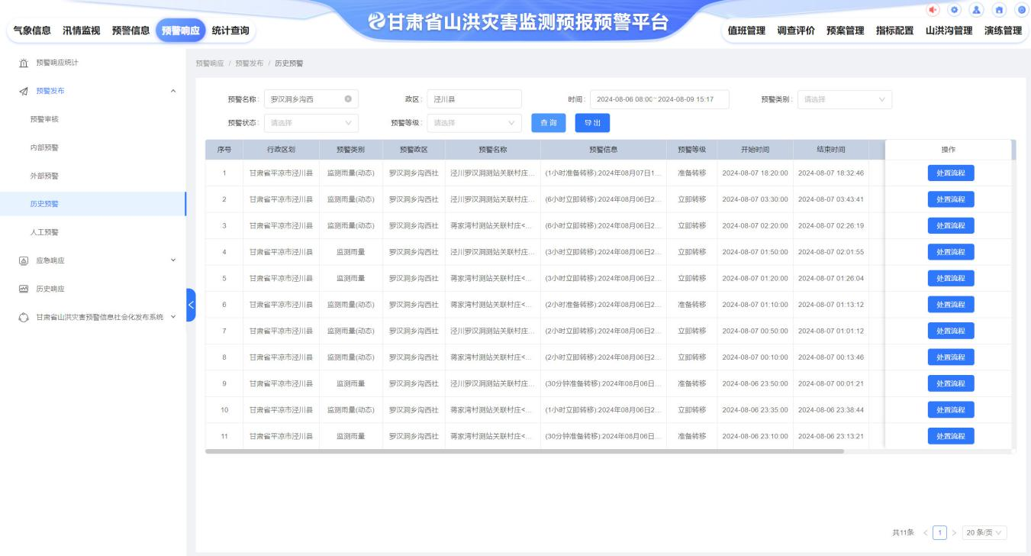Collapse the 预警发布 submenu chevron
The image size is (1031, 556).
pos(173,91)
